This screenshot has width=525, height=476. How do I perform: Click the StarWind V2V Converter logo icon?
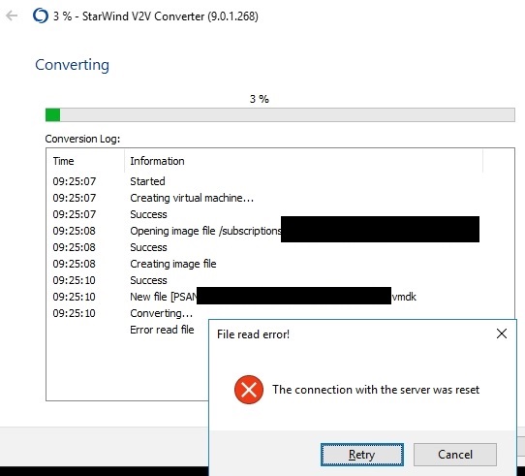click(41, 16)
